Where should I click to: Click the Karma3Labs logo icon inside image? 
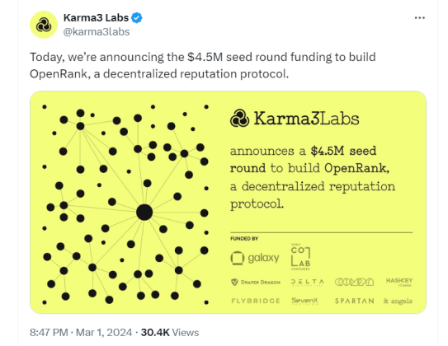239,118
